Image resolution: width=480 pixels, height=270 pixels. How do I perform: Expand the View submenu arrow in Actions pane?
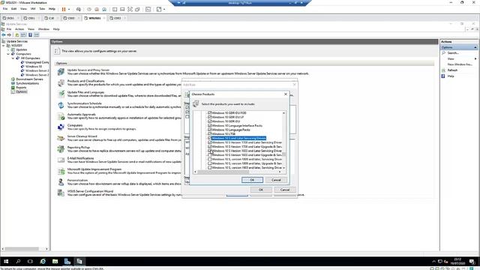(x=475, y=58)
